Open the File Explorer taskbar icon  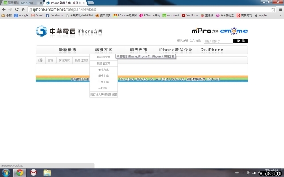pos(47,173)
